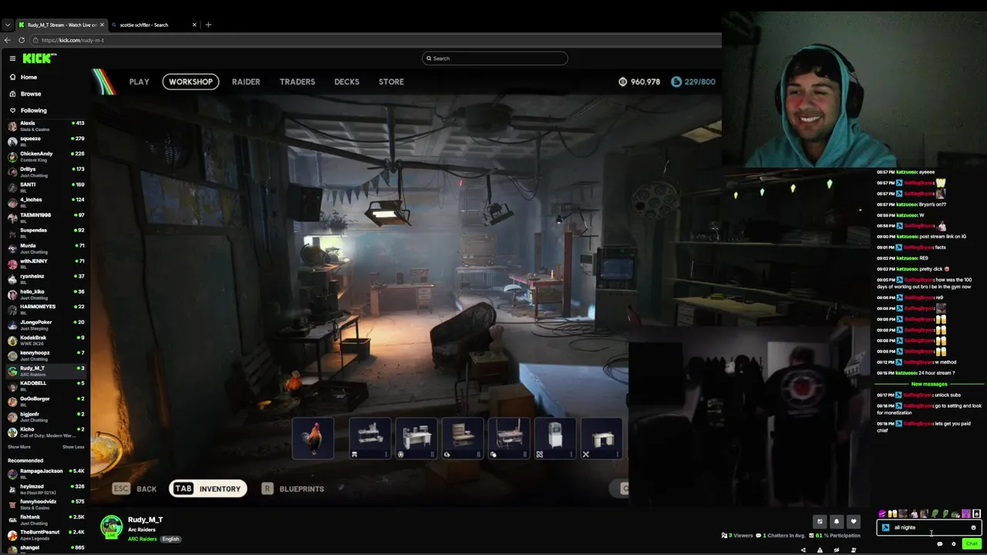
Task: Click the 229/800 stash counter
Action: click(693, 82)
